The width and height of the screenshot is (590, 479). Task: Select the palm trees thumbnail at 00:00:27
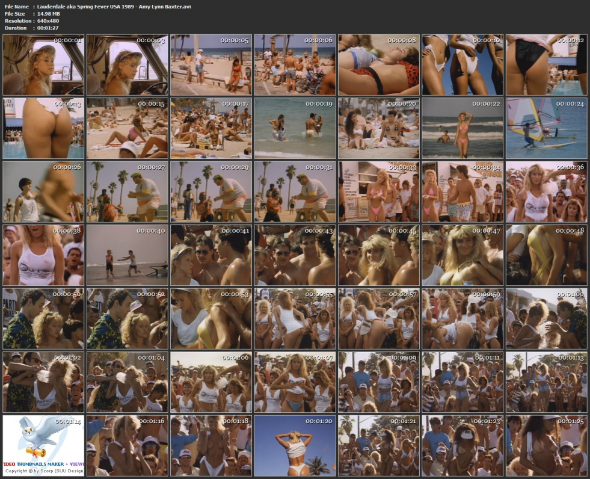point(127,191)
